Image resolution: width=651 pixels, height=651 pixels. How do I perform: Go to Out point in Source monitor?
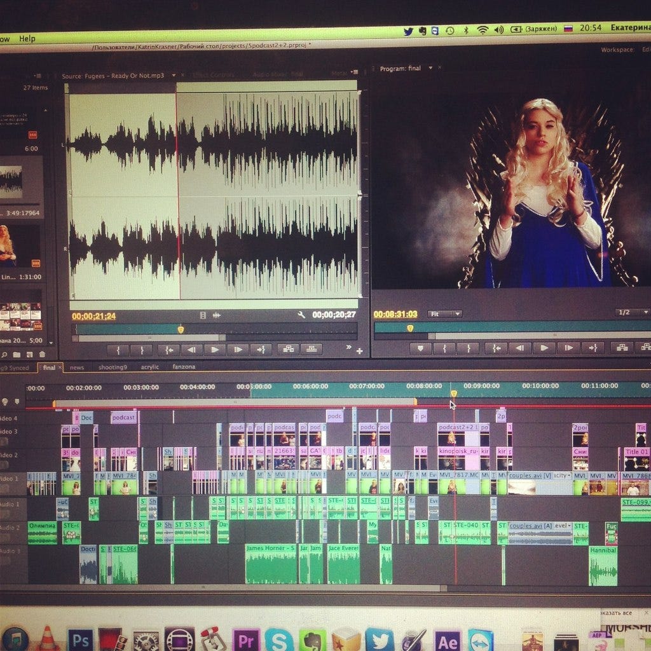pos(261,350)
